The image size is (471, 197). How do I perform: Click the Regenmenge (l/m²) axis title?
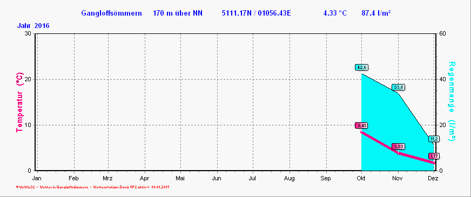(452, 102)
